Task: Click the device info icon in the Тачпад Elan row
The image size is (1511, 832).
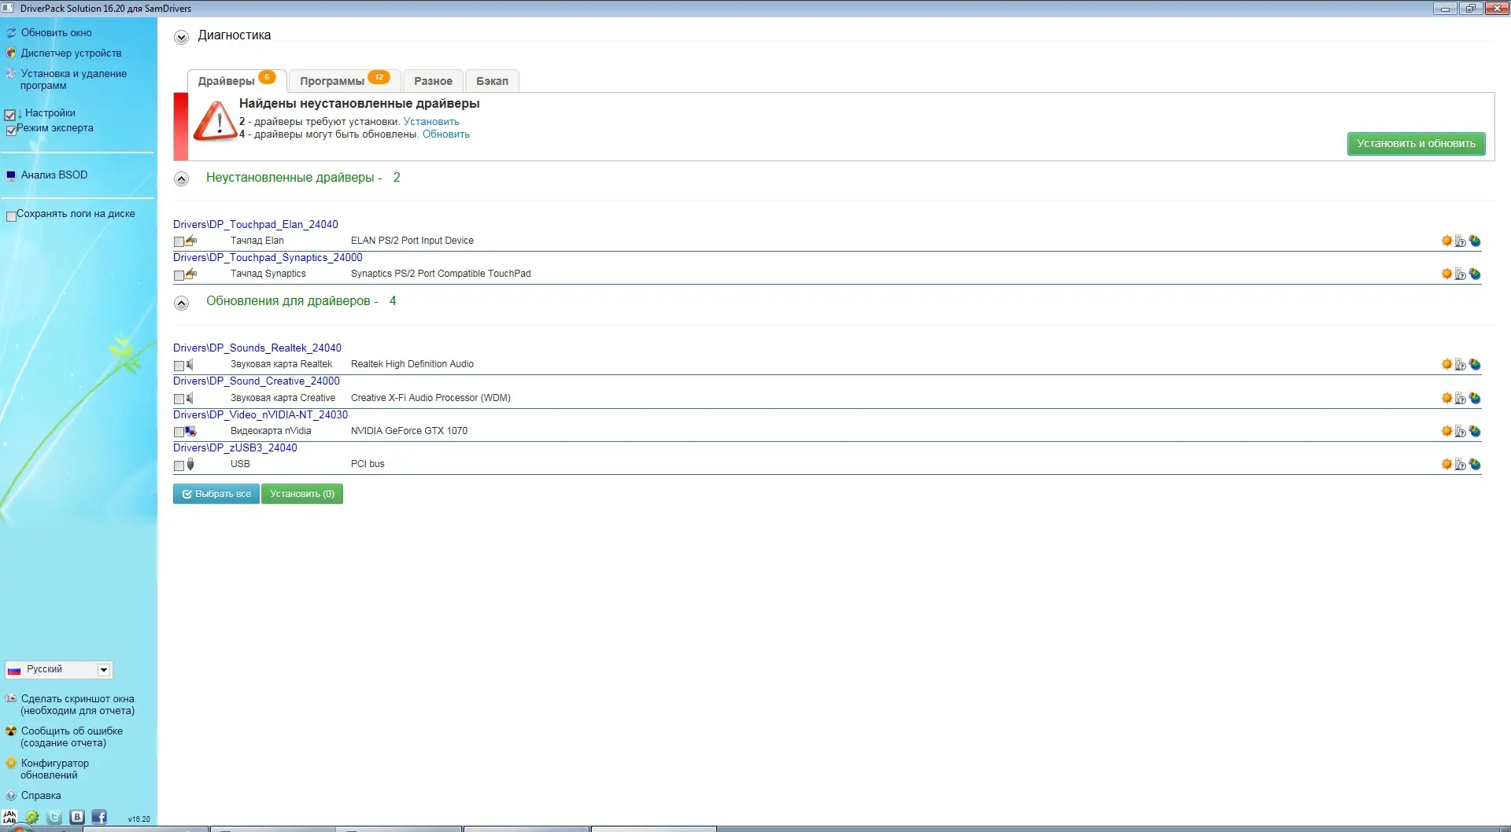Action: coord(1461,241)
